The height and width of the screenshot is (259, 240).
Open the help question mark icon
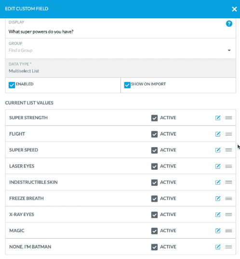[x=229, y=24]
